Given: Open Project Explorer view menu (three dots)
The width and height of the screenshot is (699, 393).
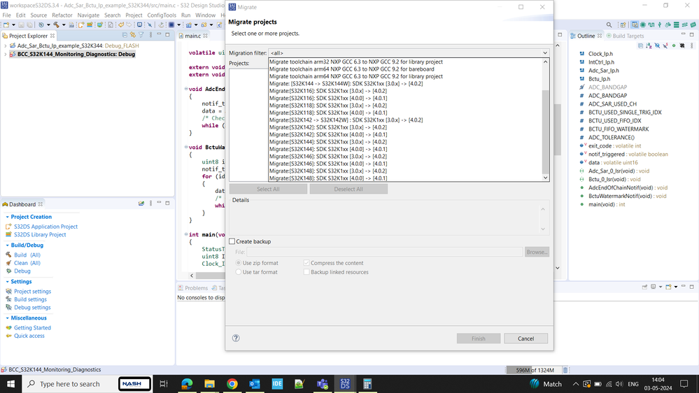Looking at the screenshot, I should coord(150,35).
